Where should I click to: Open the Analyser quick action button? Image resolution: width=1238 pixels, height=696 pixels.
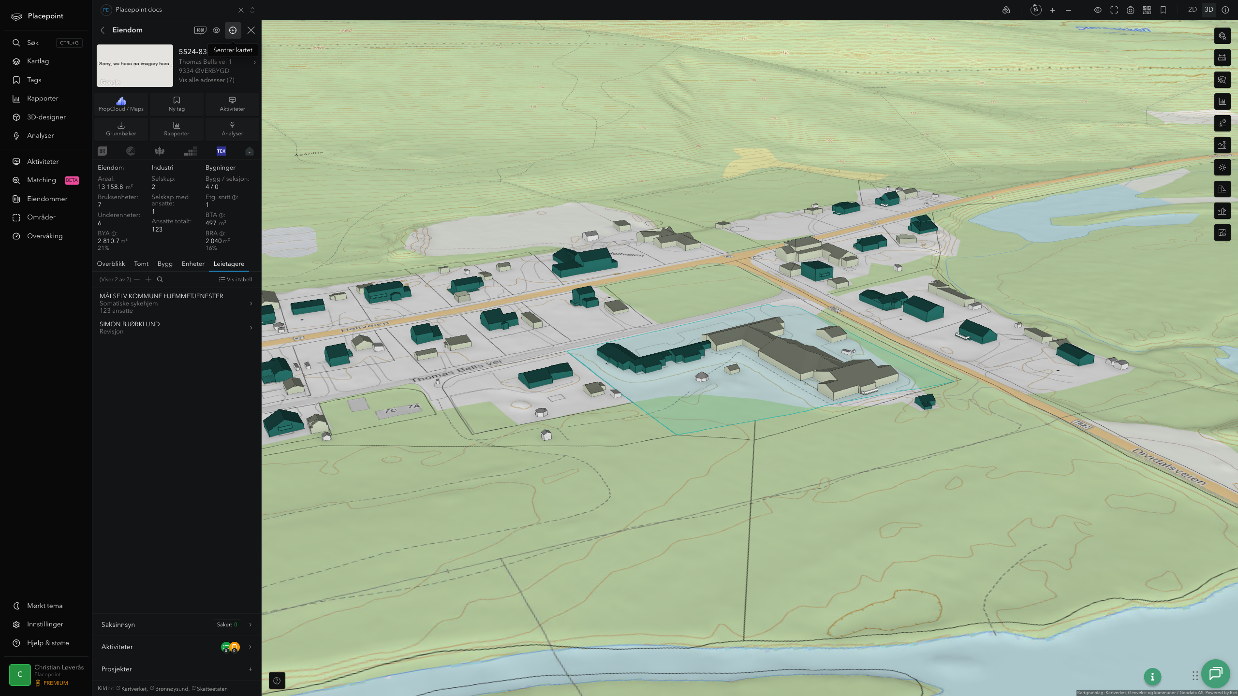[x=232, y=129]
